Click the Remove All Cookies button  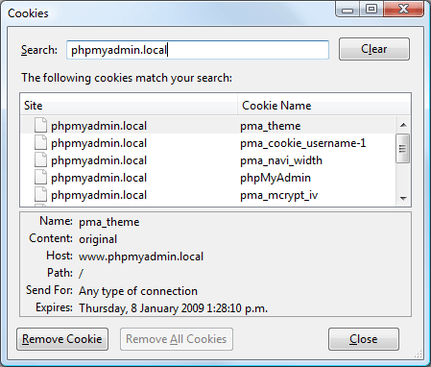coord(177,339)
